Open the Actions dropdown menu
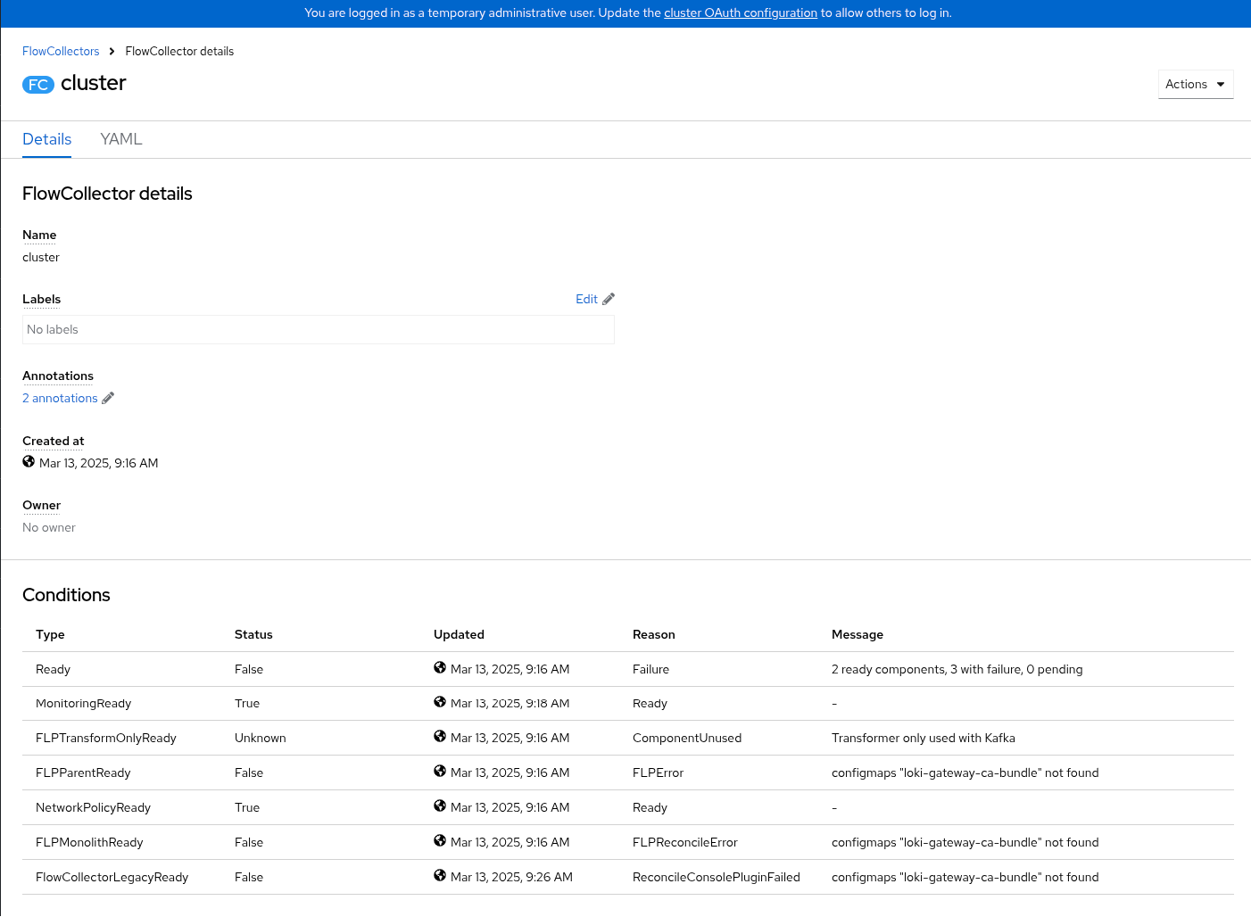The width and height of the screenshot is (1251, 917). [1195, 84]
